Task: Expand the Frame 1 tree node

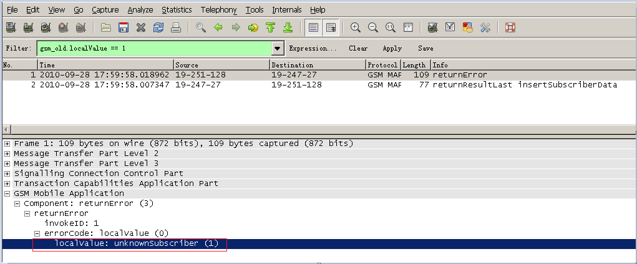Action: pos(7,144)
